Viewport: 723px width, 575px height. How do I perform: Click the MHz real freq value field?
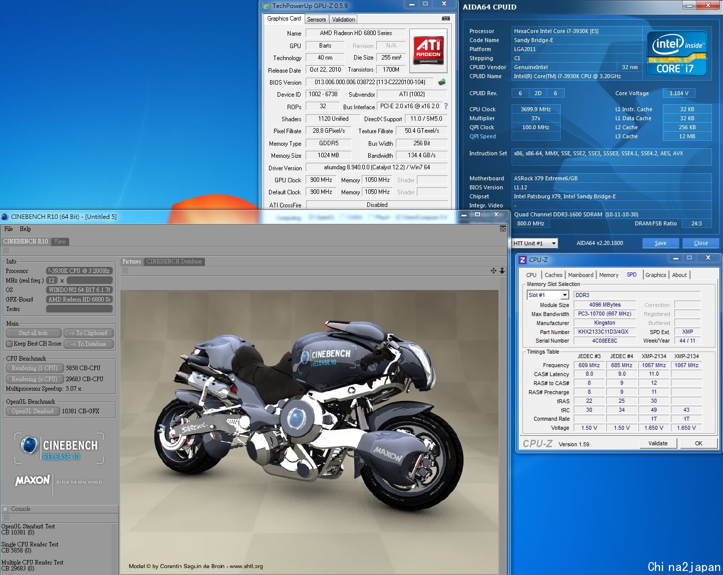tap(90, 280)
